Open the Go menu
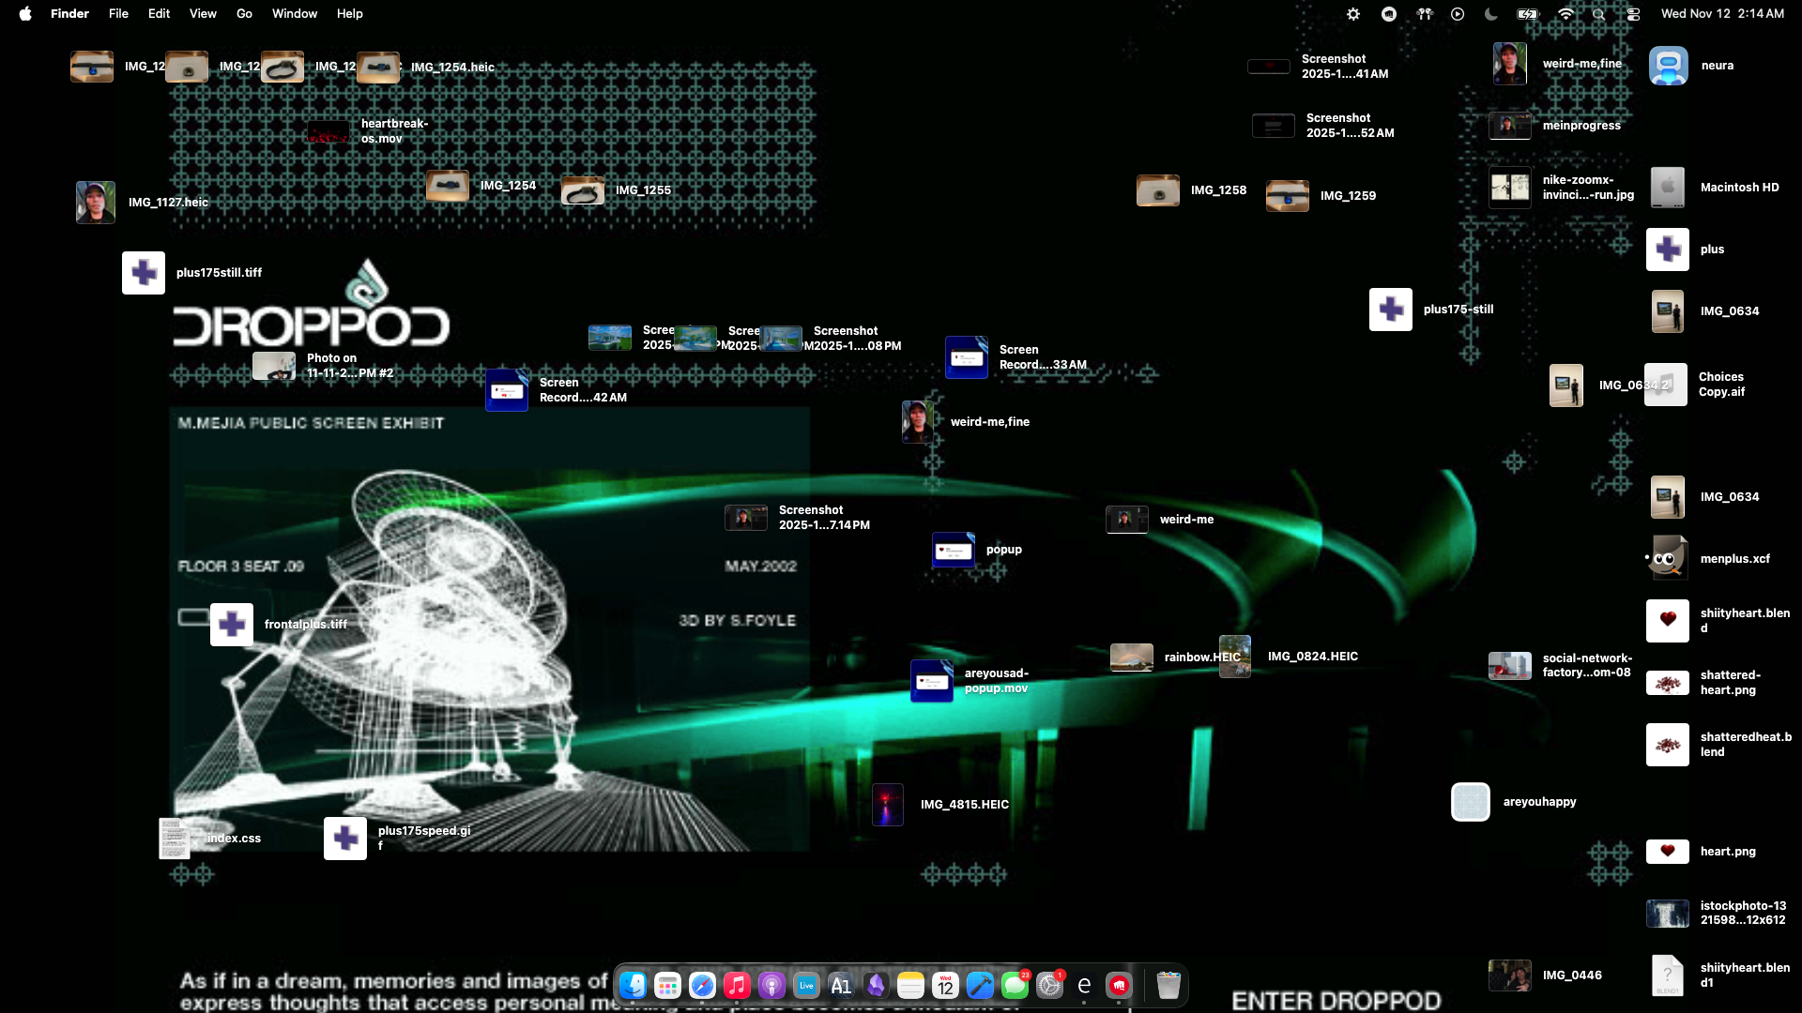This screenshot has width=1802, height=1013. pyautogui.click(x=244, y=14)
